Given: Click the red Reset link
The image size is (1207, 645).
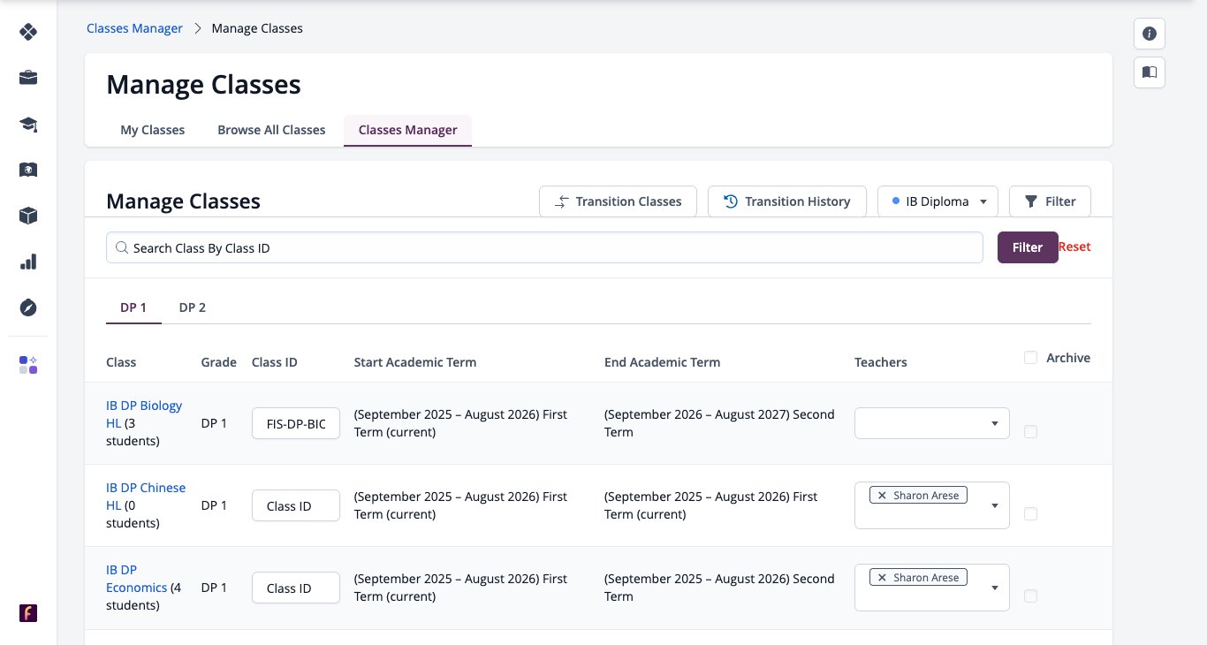Looking at the screenshot, I should (1074, 247).
